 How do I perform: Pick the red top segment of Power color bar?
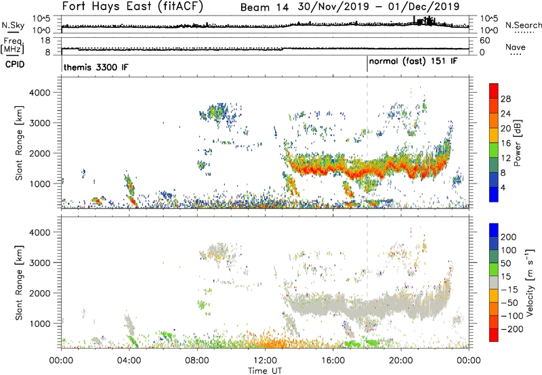click(x=494, y=91)
